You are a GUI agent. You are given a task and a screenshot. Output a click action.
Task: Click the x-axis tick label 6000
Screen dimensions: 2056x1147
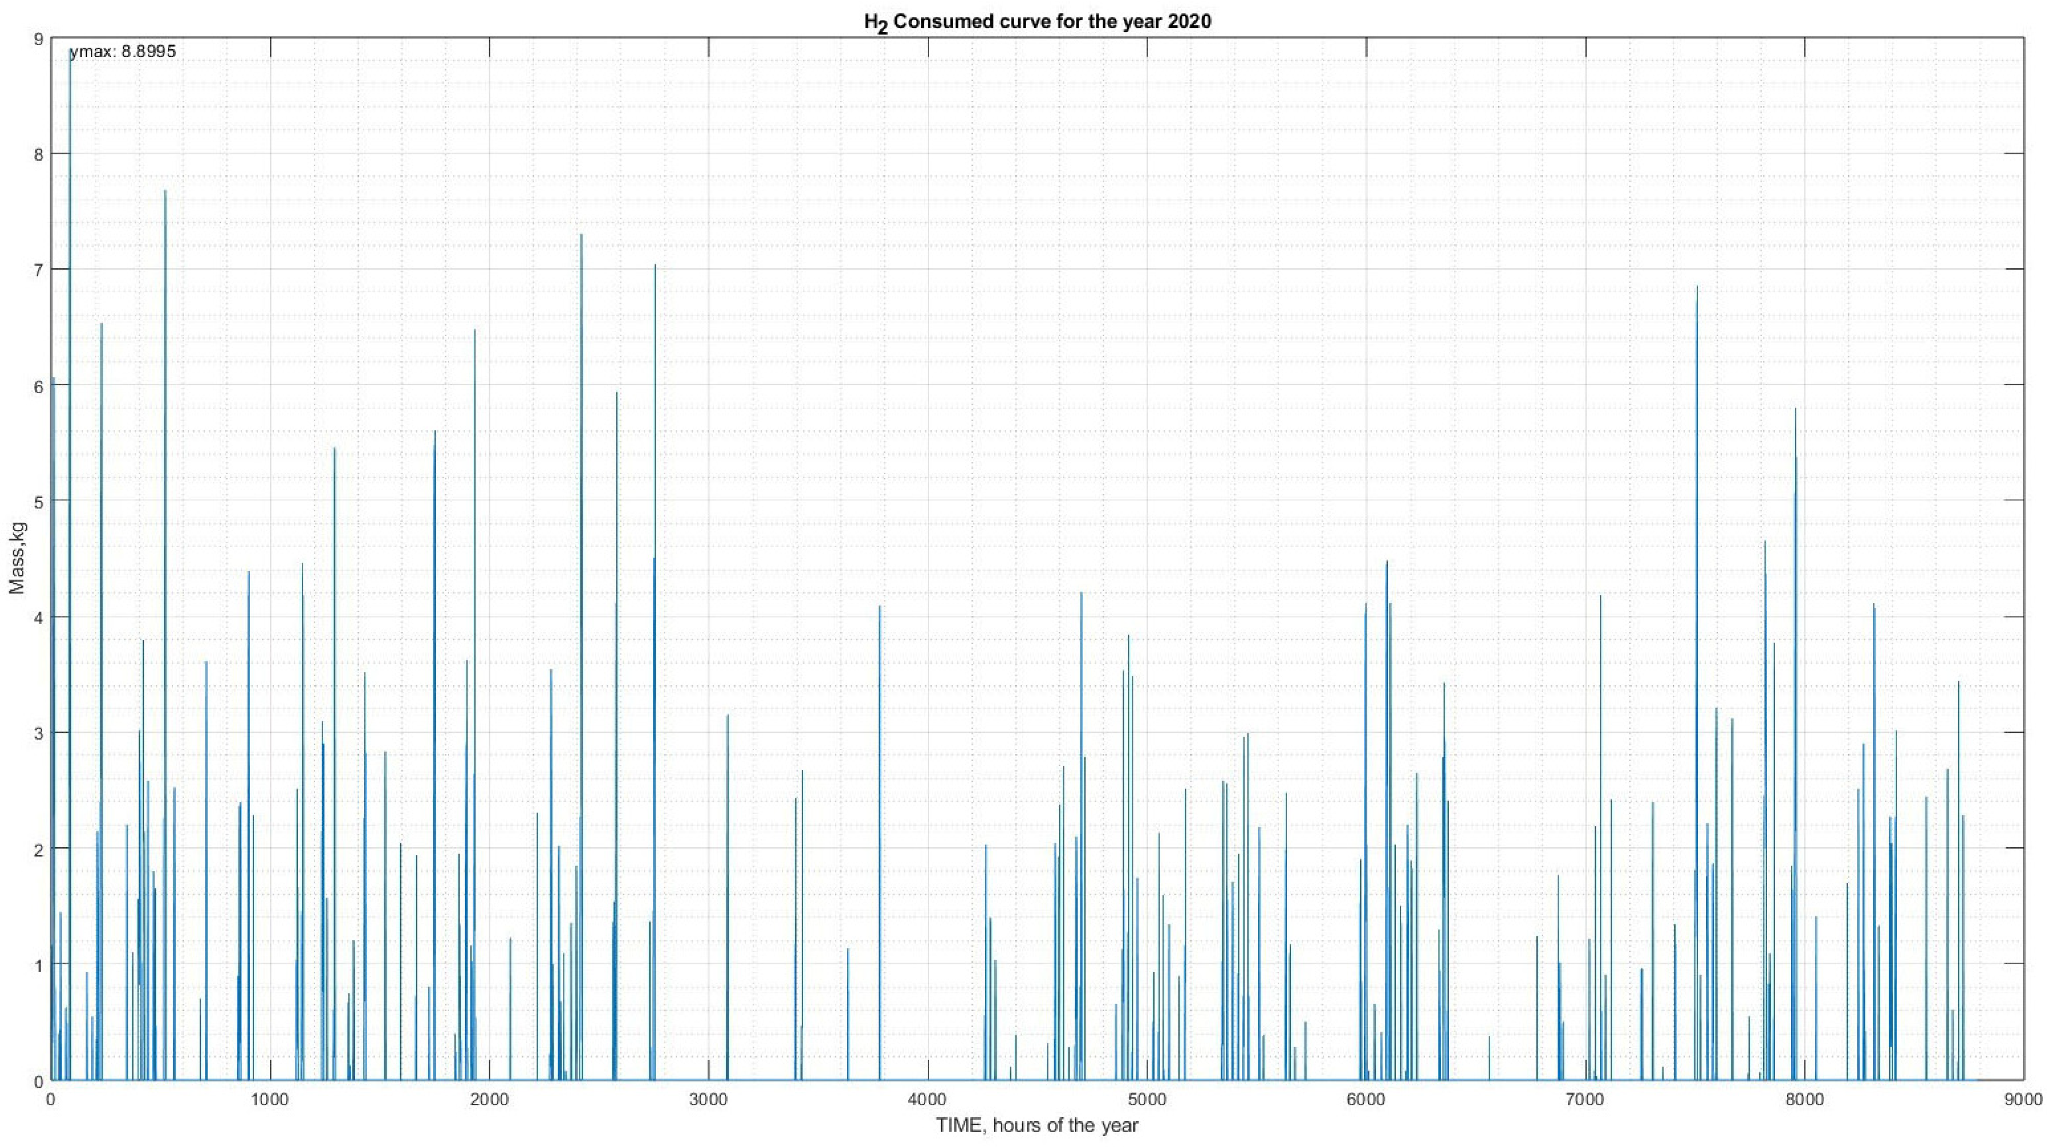coord(1366,1099)
